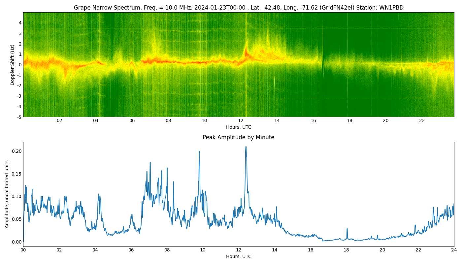This screenshot has height=264, width=462.
Task: Click the amplitude peak just before hour 10
Action: pyautogui.click(x=199, y=152)
